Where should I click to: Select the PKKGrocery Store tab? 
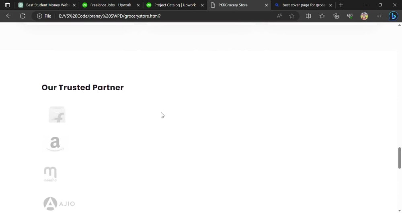(x=239, y=5)
